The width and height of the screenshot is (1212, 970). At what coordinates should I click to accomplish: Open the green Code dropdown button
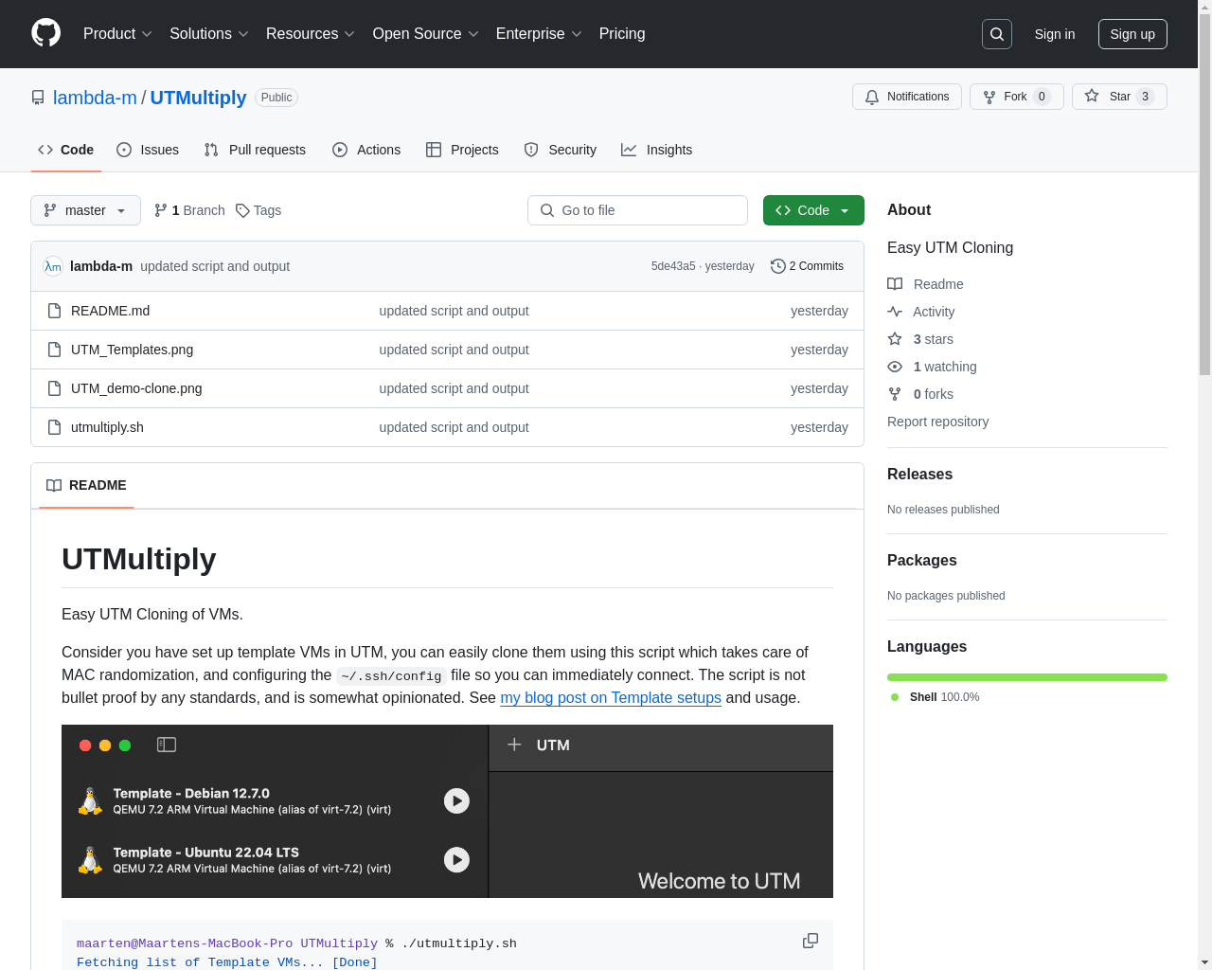(x=813, y=210)
